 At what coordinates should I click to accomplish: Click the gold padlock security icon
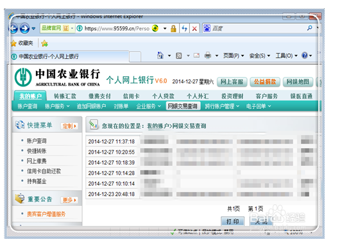tap(173, 29)
